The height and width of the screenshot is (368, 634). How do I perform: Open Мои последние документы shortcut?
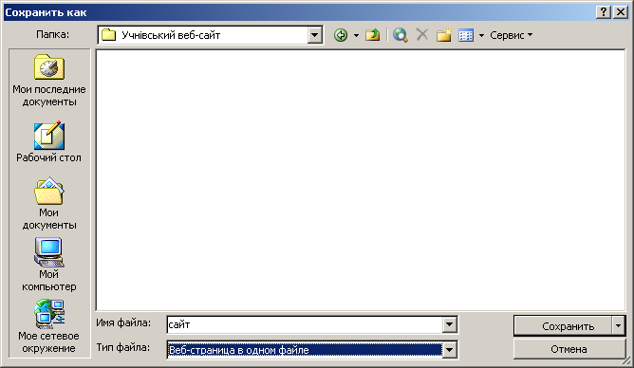(49, 81)
